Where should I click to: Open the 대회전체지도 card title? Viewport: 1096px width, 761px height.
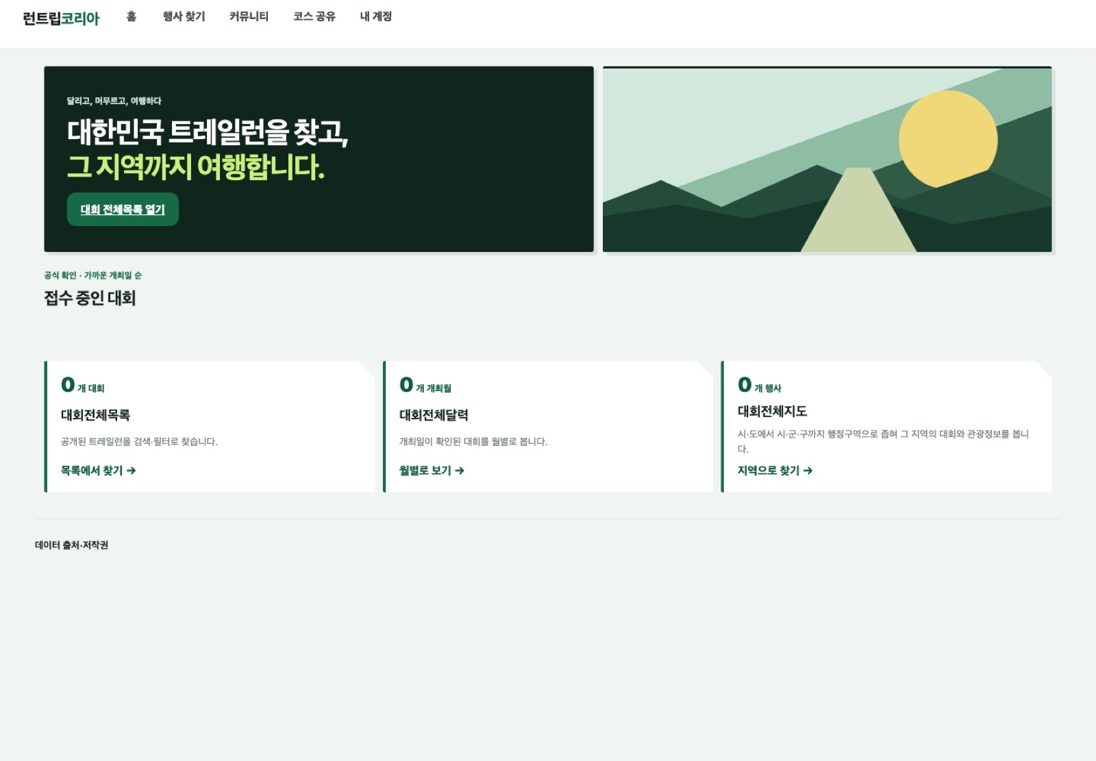click(x=772, y=411)
